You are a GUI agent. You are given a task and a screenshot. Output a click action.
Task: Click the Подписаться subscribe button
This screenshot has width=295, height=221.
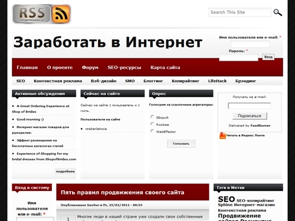(250, 116)
